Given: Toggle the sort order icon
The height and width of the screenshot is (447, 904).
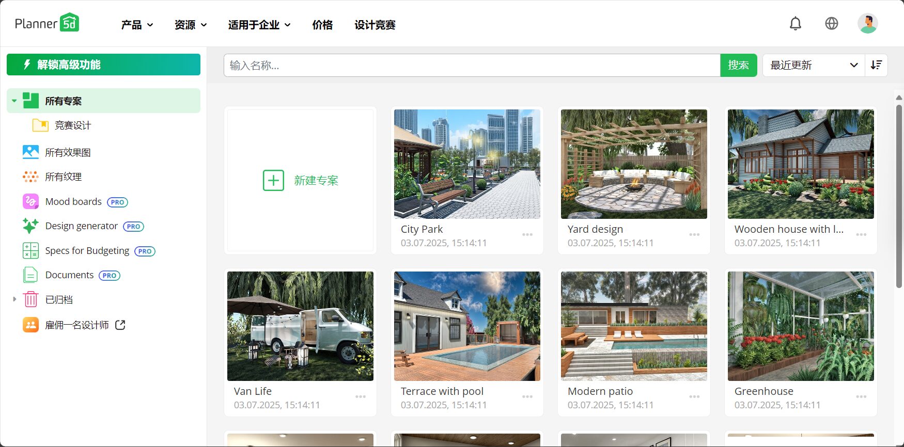Looking at the screenshot, I should coord(876,65).
